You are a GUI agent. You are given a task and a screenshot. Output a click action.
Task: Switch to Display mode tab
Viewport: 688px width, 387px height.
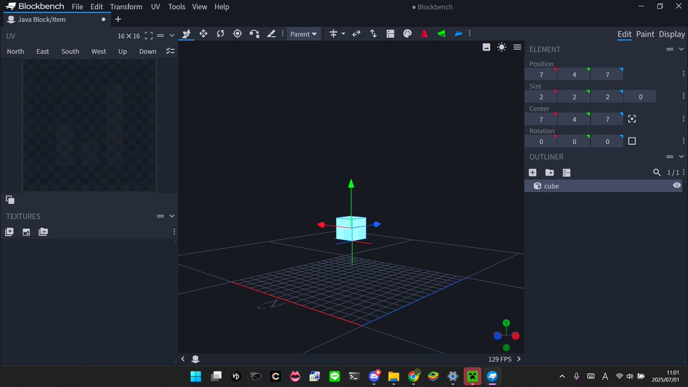click(672, 34)
